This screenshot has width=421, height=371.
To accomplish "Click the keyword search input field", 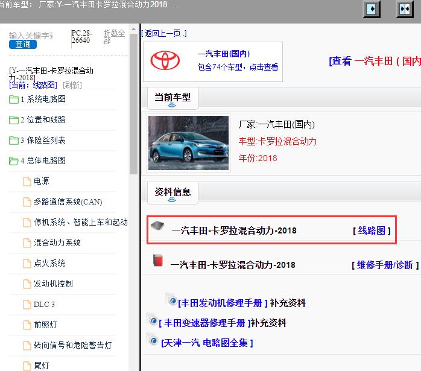I will click(31, 36).
